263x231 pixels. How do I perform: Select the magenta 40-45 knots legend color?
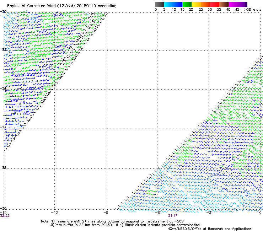coord(233,4)
